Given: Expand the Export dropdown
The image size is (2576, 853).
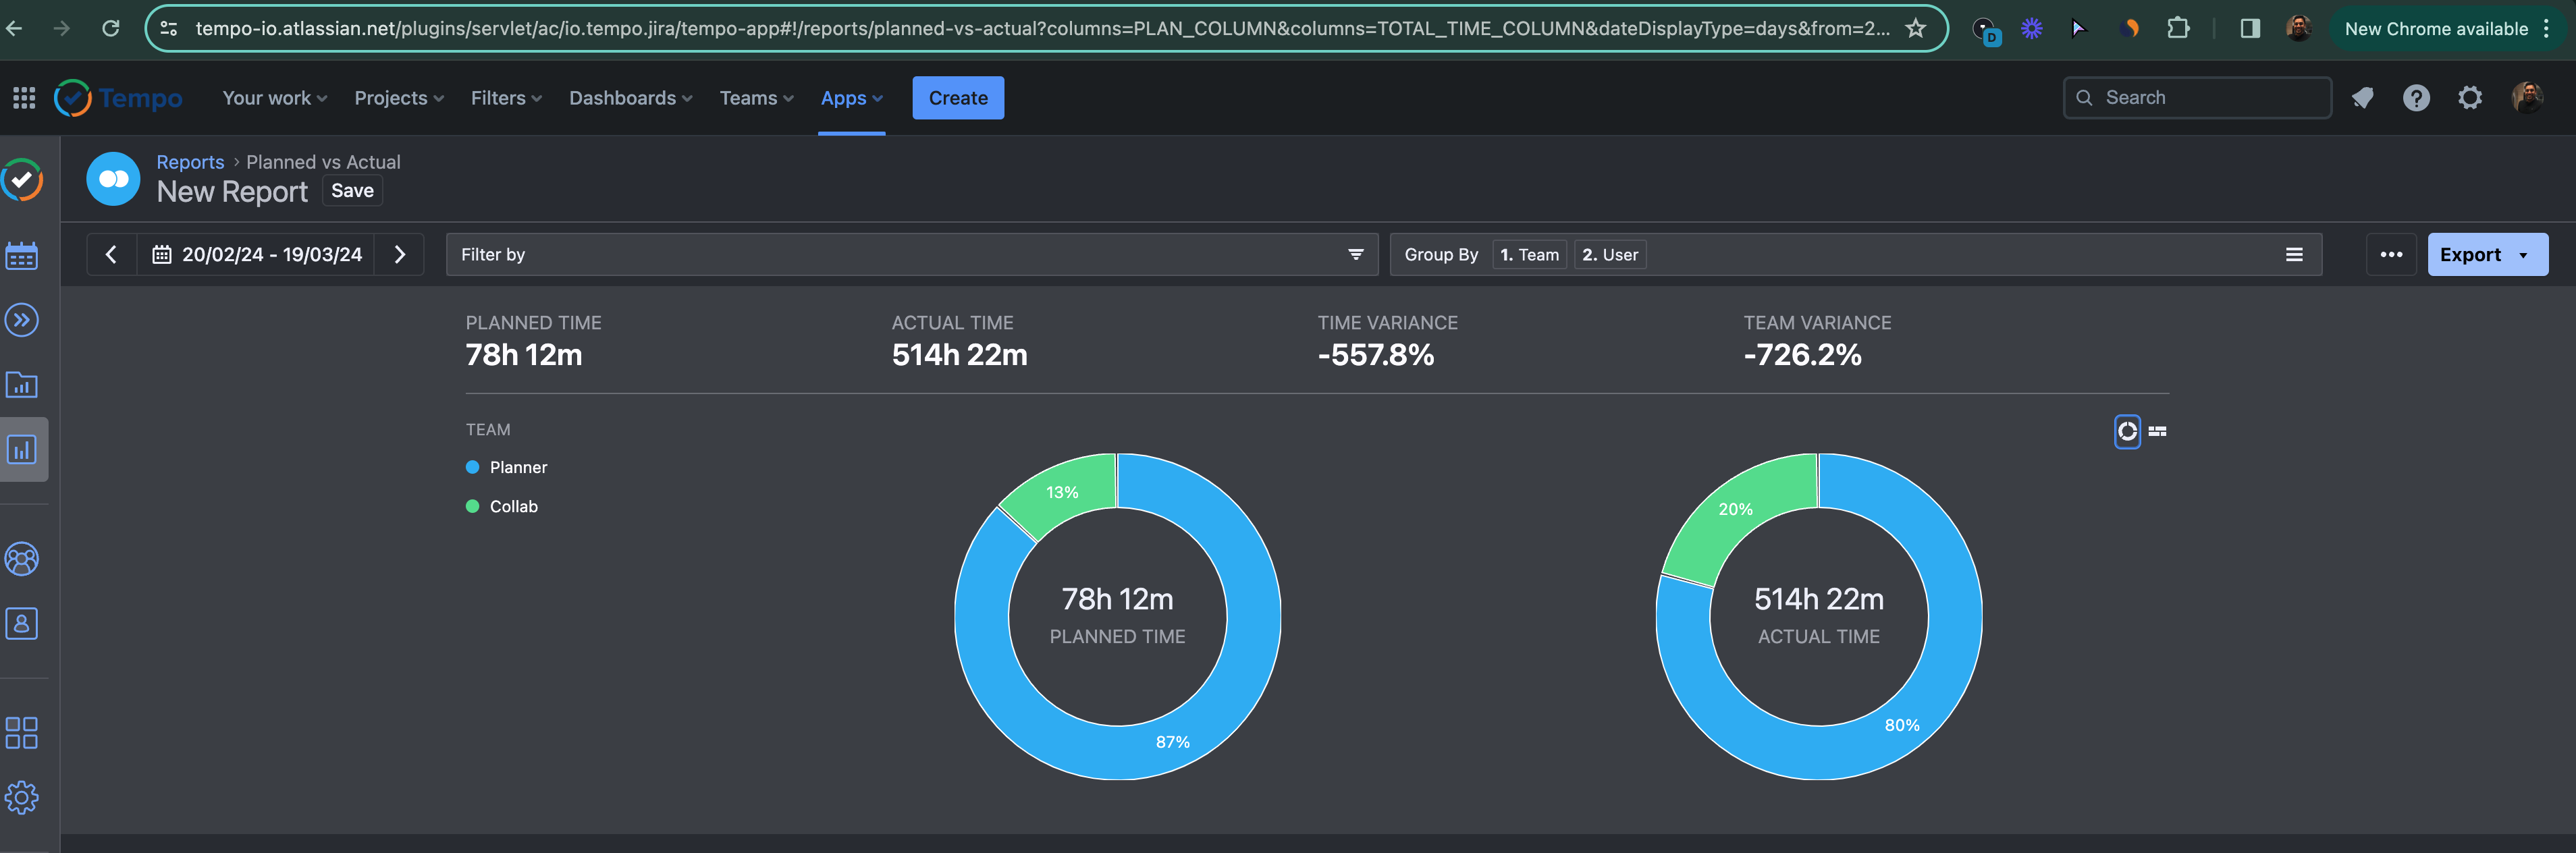Looking at the screenshot, I should point(2487,255).
